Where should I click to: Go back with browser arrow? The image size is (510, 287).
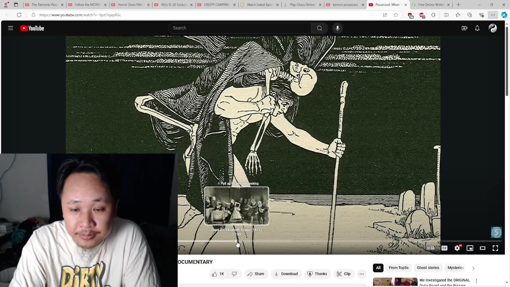tap(7, 15)
